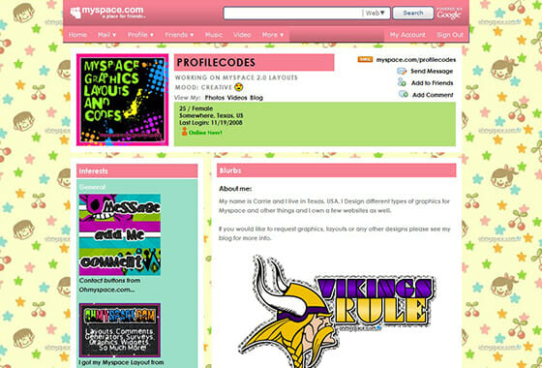Open myspace.com/profilecodes URL link
The width and height of the screenshot is (542, 368).
click(416, 60)
